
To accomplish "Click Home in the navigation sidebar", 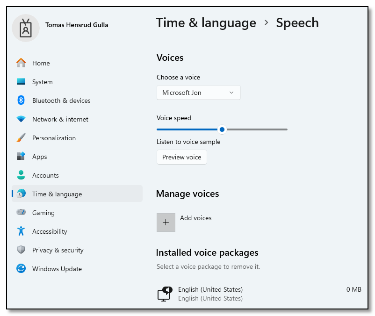I will (x=41, y=63).
